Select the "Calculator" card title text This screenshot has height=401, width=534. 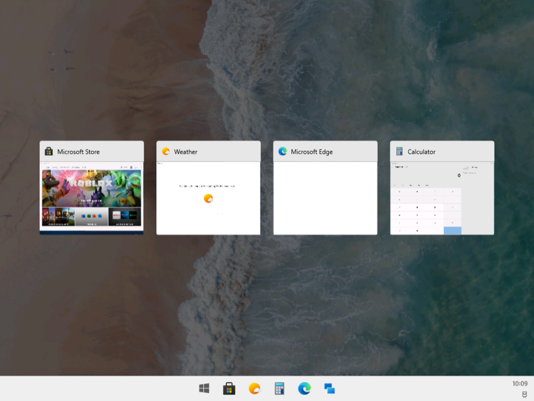(421, 152)
